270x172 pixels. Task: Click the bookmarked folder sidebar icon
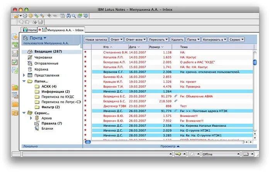[15, 87]
